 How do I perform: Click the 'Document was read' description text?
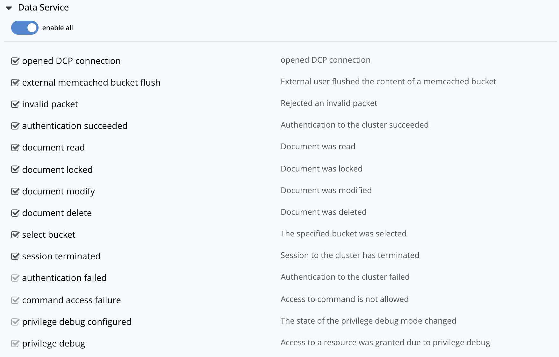click(x=318, y=146)
